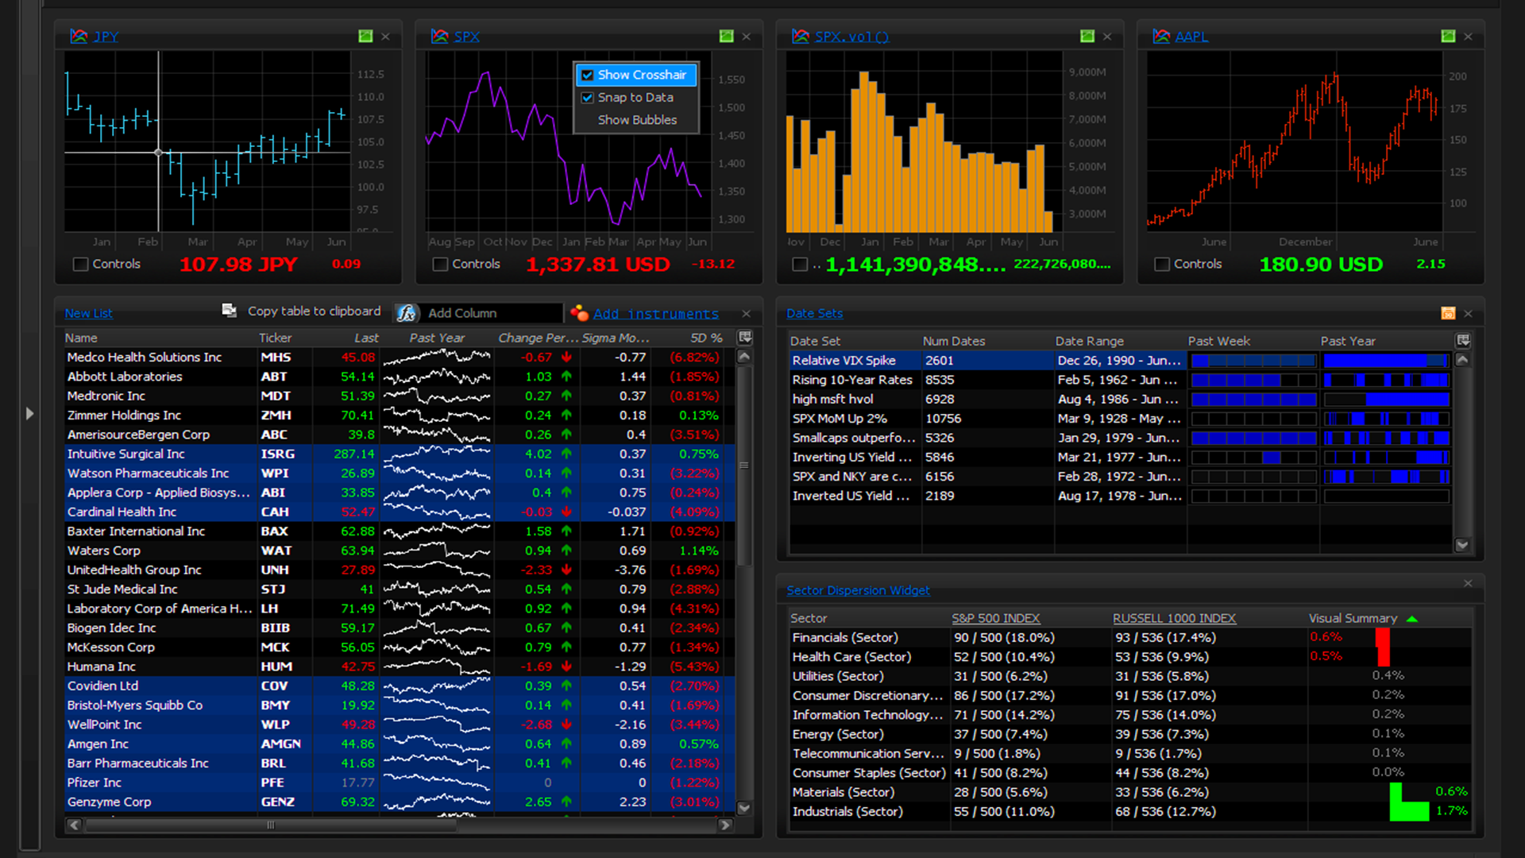The width and height of the screenshot is (1525, 858).
Task: Click sort arrow next to Visual Summary
Action: click(x=1411, y=619)
